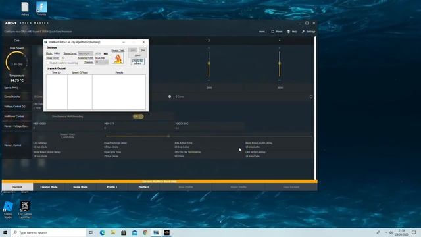Screen dimensions: 421x237
Task: Open the Threads dropdown in IntelBurnTest
Action: pyautogui.click(x=101, y=62)
